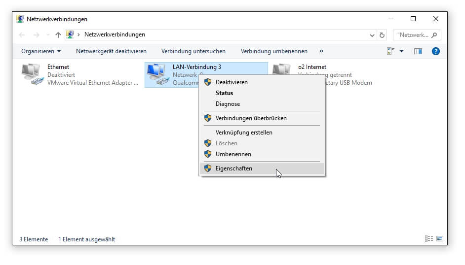The width and height of the screenshot is (465, 265).
Task: Open the Organisieren dropdown menu
Action: [x=41, y=51]
